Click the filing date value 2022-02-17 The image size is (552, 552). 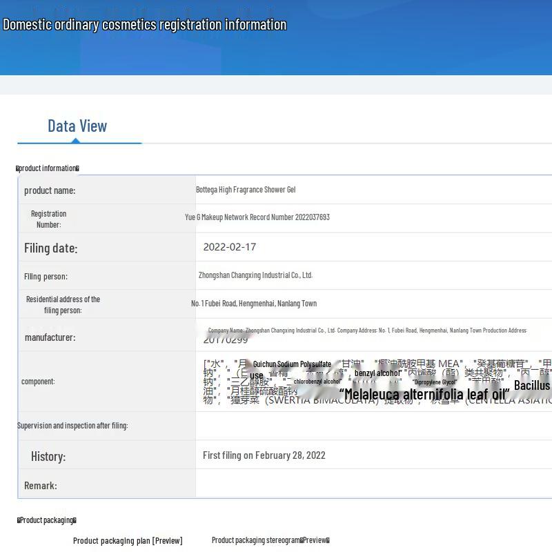(x=229, y=247)
